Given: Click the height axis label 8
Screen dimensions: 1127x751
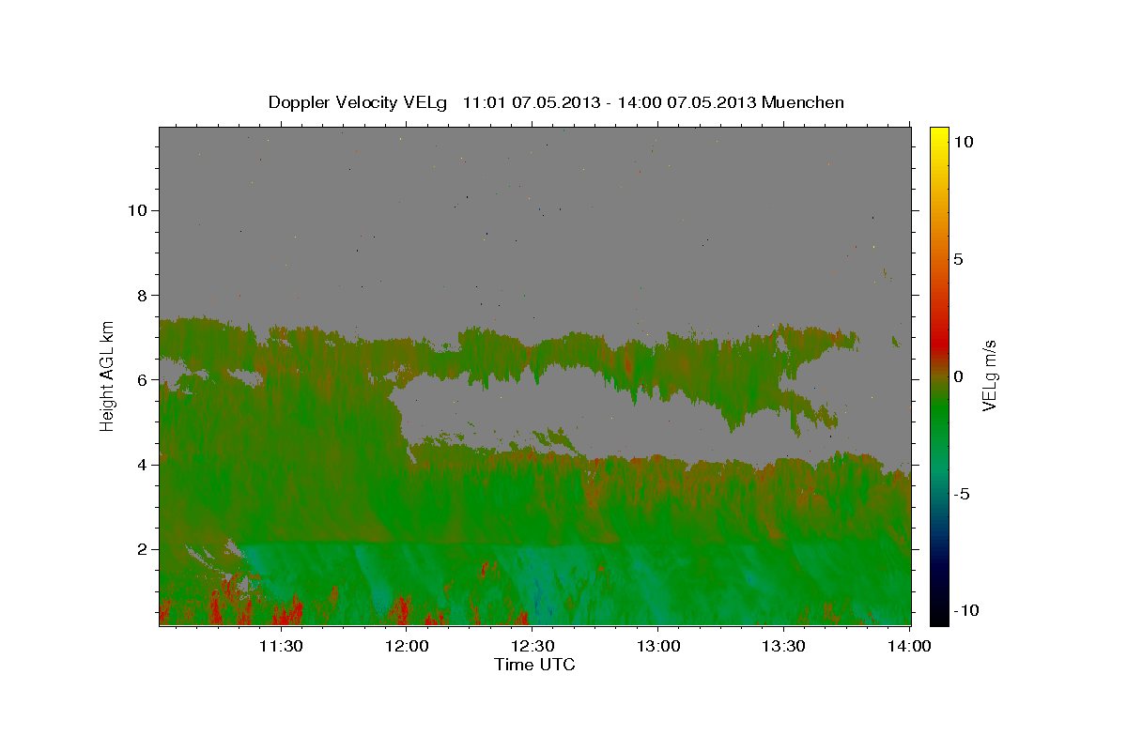Looking at the screenshot, I should [142, 295].
